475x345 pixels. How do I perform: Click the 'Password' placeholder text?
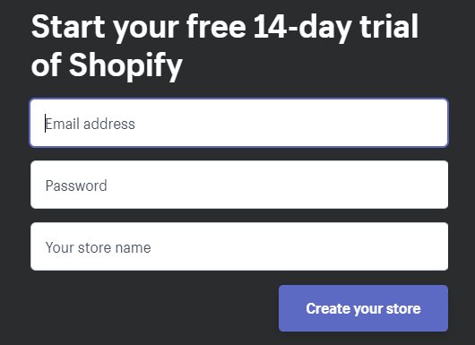pyautogui.click(x=76, y=185)
